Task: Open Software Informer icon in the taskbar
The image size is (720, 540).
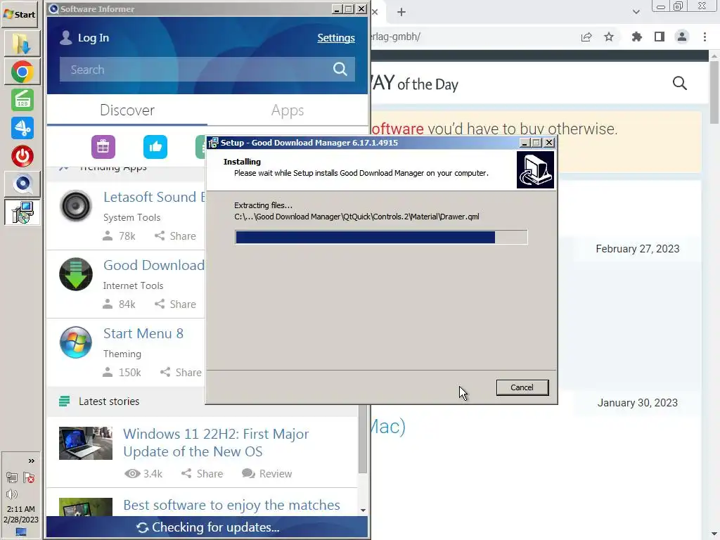Action: pos(22,184)
